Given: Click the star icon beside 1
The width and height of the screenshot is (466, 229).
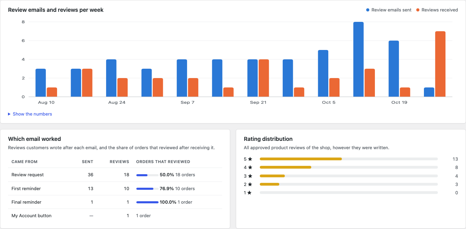Looking at the screenshot, I should pos(250,193).
